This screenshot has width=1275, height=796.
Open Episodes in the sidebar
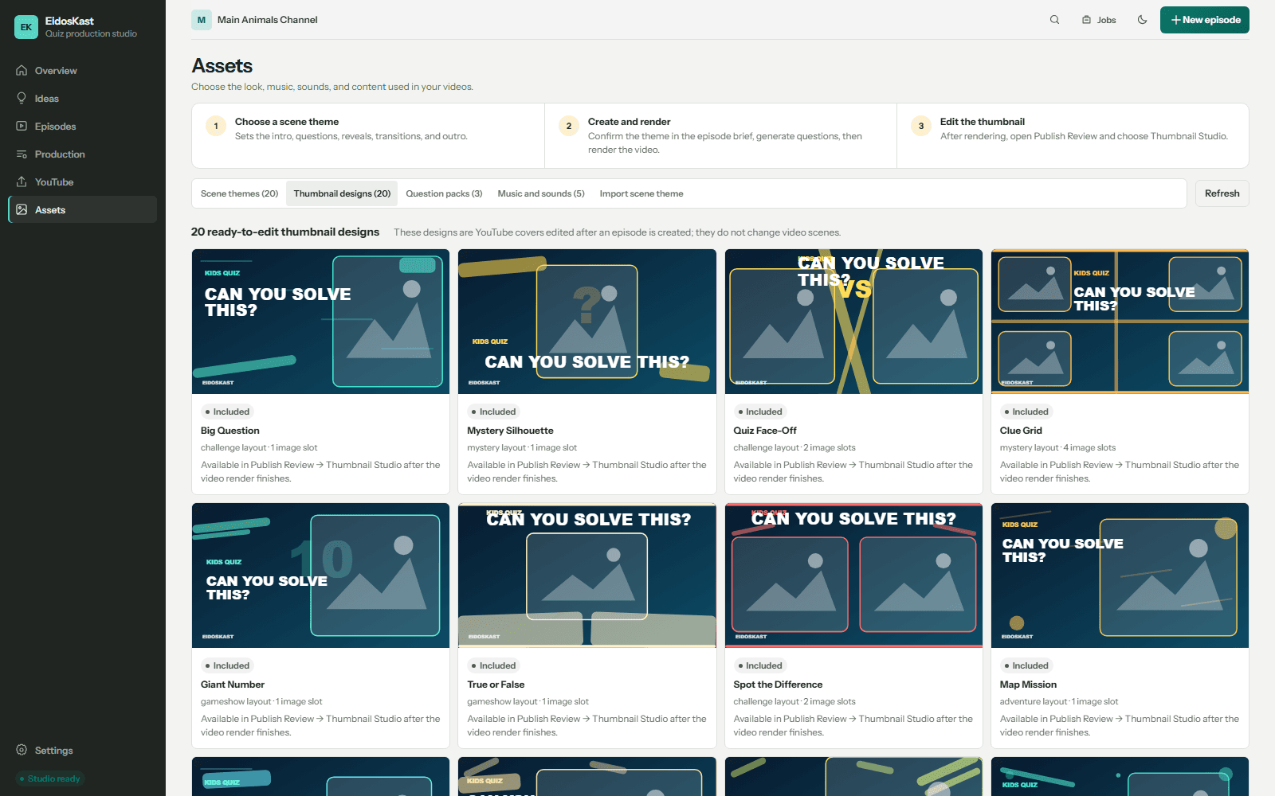click(x=83, y=127)
